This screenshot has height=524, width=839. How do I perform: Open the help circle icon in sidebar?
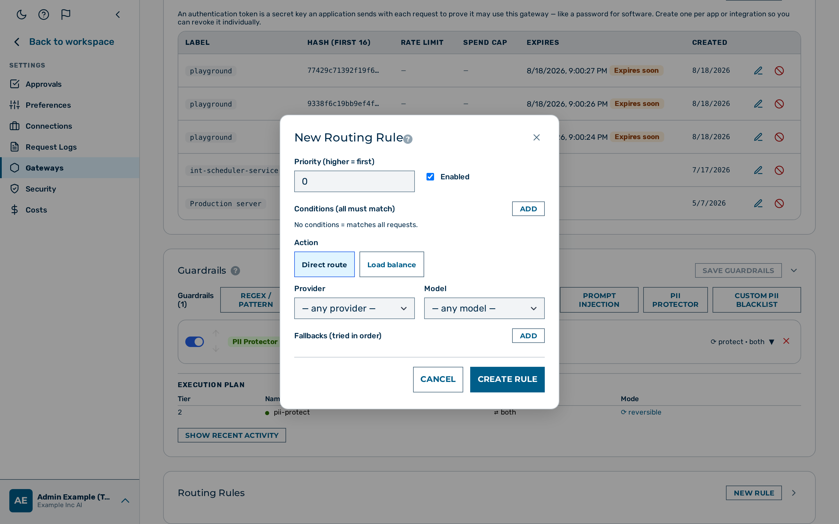44,15
